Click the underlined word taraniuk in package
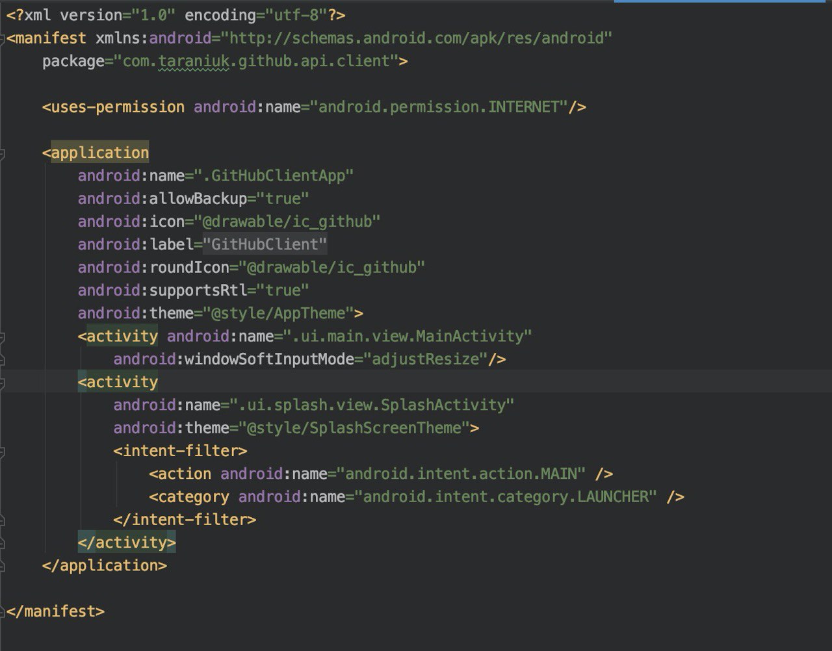 pyautogui.click(x=194, y=61)
